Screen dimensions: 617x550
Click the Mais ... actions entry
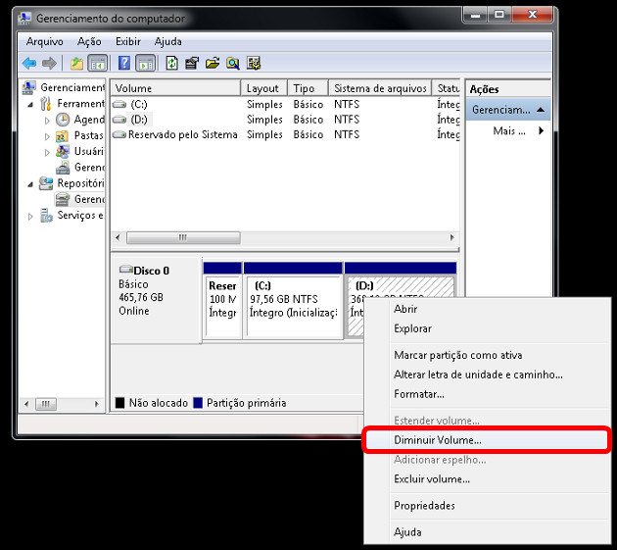(509, 130)
